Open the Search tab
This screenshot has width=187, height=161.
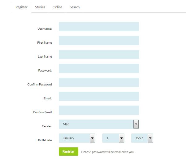tap(75, 7)
